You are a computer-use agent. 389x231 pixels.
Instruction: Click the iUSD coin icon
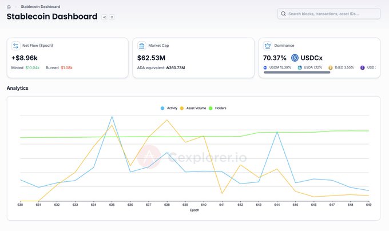[363, 67]
